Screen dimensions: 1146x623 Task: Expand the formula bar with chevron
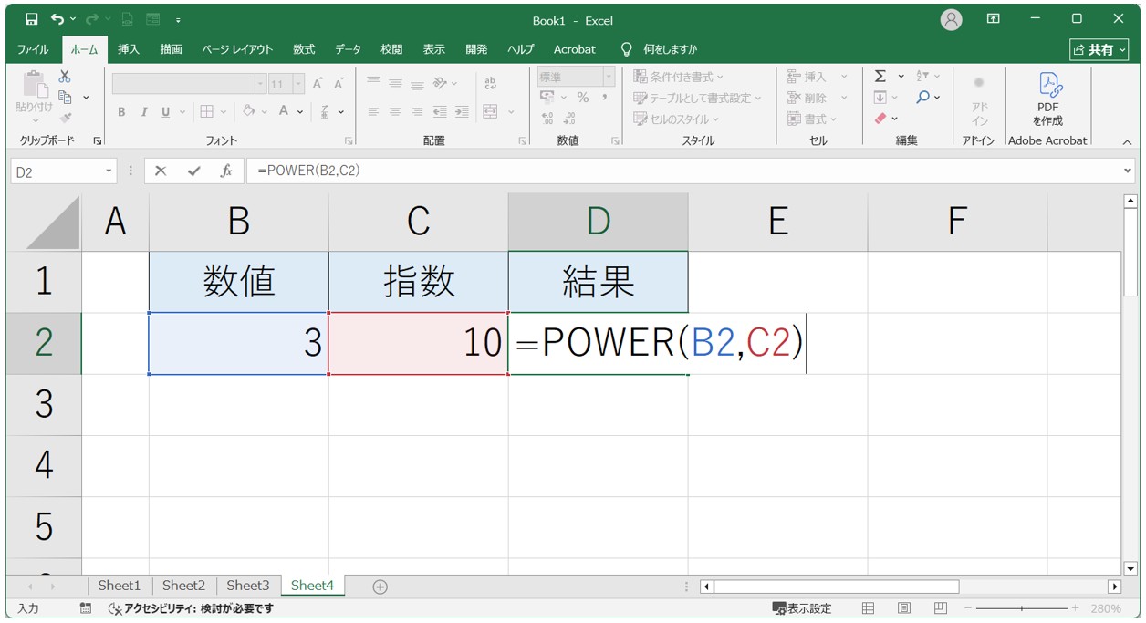[1128, 171]
